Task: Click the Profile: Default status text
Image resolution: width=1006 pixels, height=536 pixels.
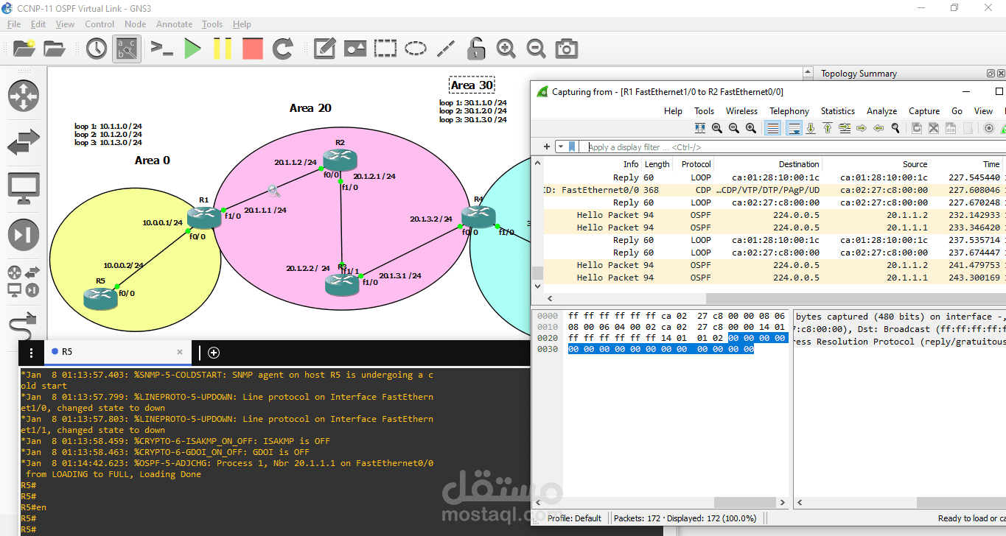Action: pos(573,518)
